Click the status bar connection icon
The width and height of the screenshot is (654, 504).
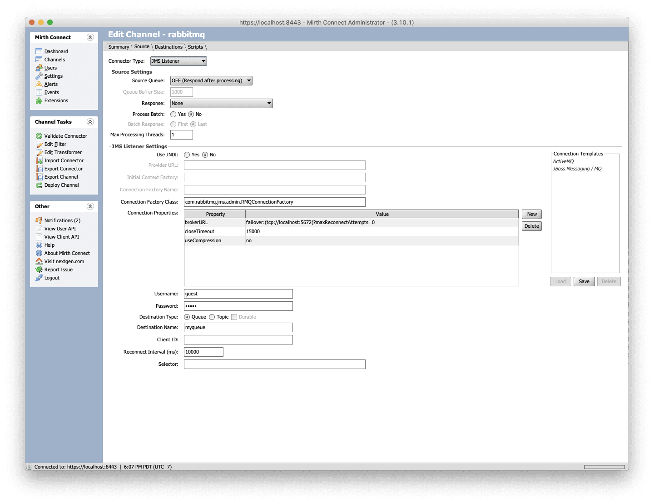click(x=29, y=467)
